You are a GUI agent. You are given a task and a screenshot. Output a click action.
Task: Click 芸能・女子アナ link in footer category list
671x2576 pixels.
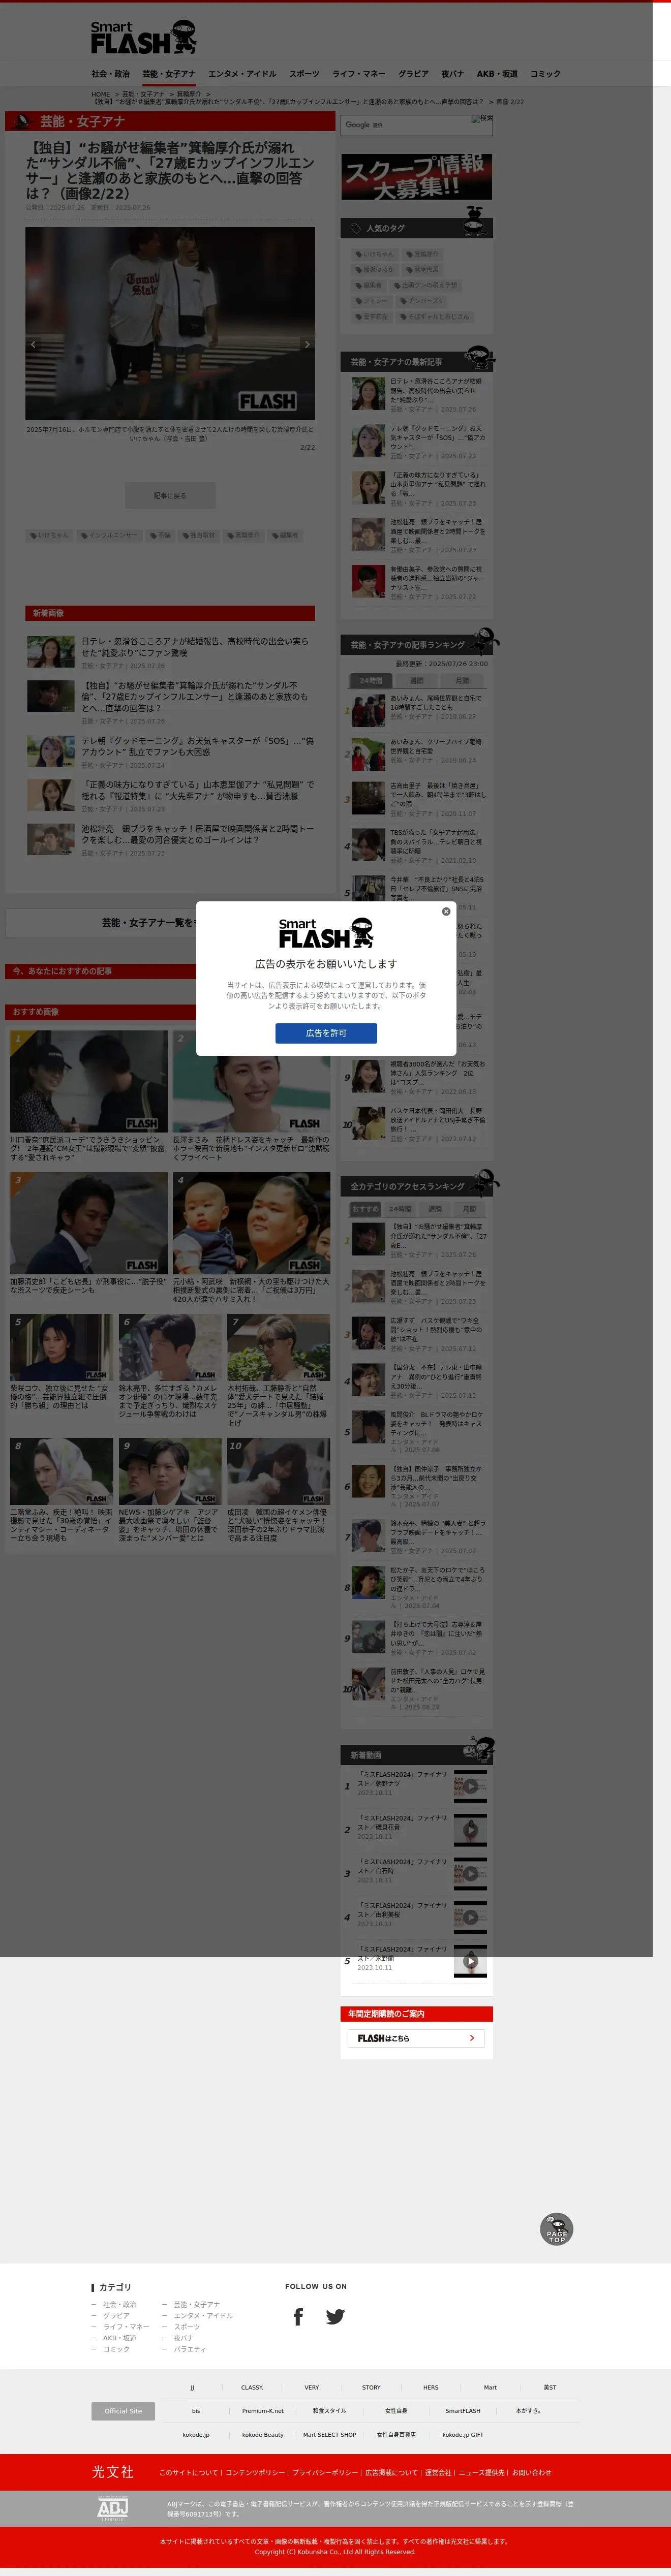(196, 2305)
